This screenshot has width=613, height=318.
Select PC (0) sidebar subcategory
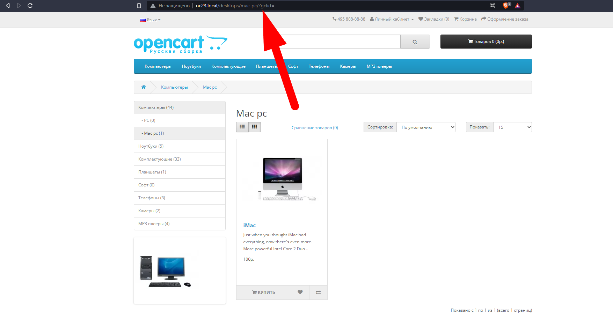[180, 120]
